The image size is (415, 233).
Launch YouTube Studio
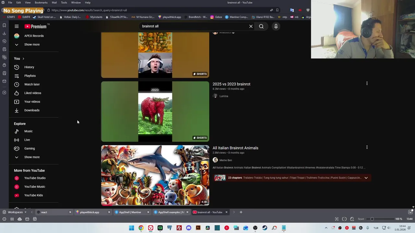point(34,178)
